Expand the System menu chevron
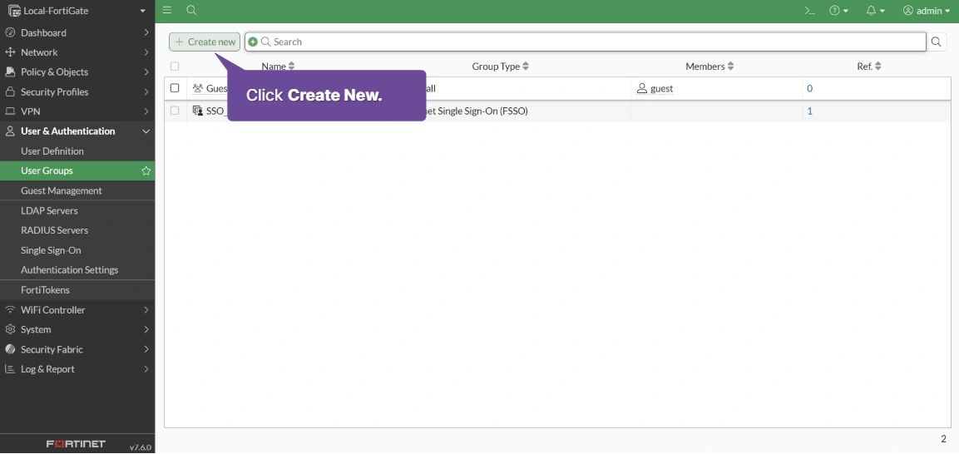 [146, 329]
